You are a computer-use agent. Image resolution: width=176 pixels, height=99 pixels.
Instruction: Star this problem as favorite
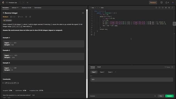(26, 17)
